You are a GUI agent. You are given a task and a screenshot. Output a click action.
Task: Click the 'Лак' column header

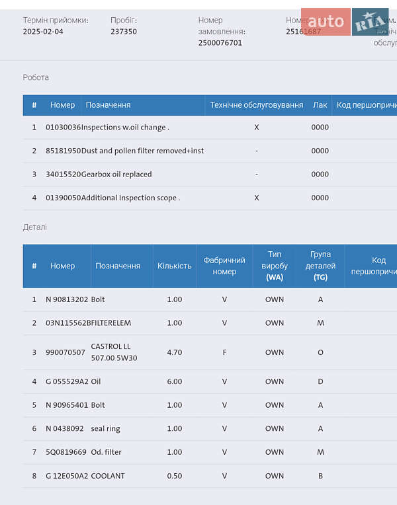point(320,105)
